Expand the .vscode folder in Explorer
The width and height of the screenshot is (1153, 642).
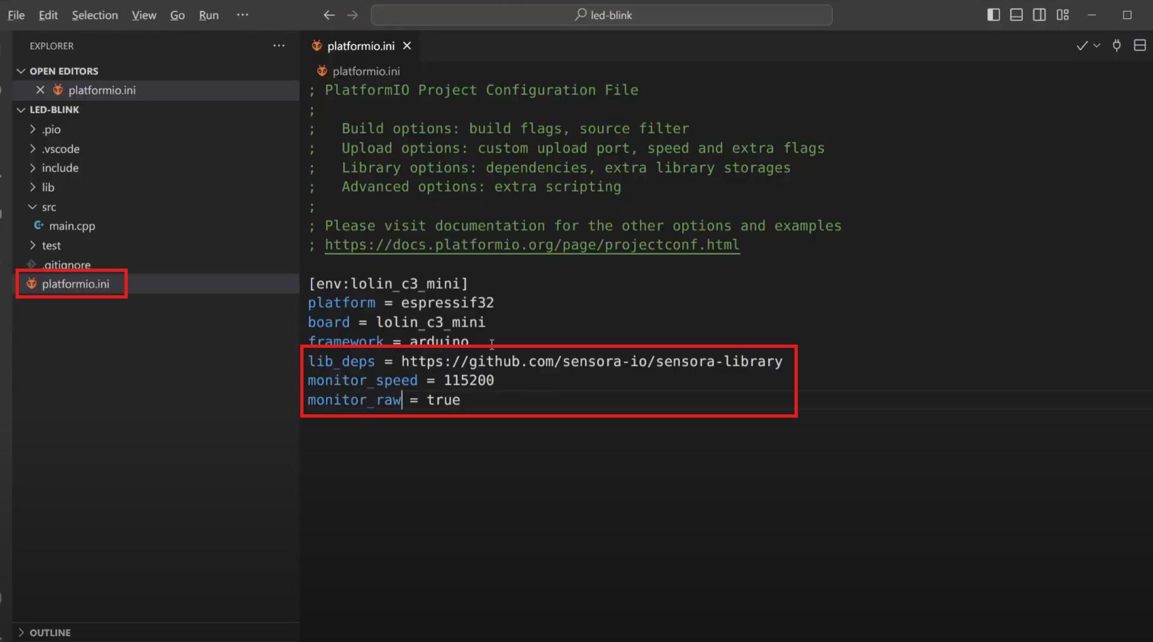[61, 148]
